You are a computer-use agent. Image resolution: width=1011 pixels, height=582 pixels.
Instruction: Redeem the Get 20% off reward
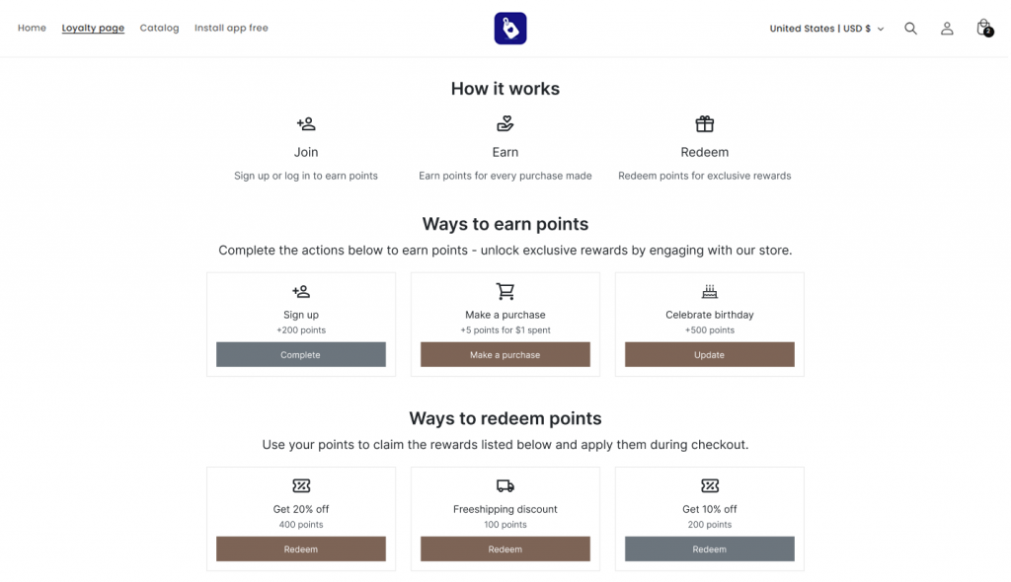tap(301, 549)
